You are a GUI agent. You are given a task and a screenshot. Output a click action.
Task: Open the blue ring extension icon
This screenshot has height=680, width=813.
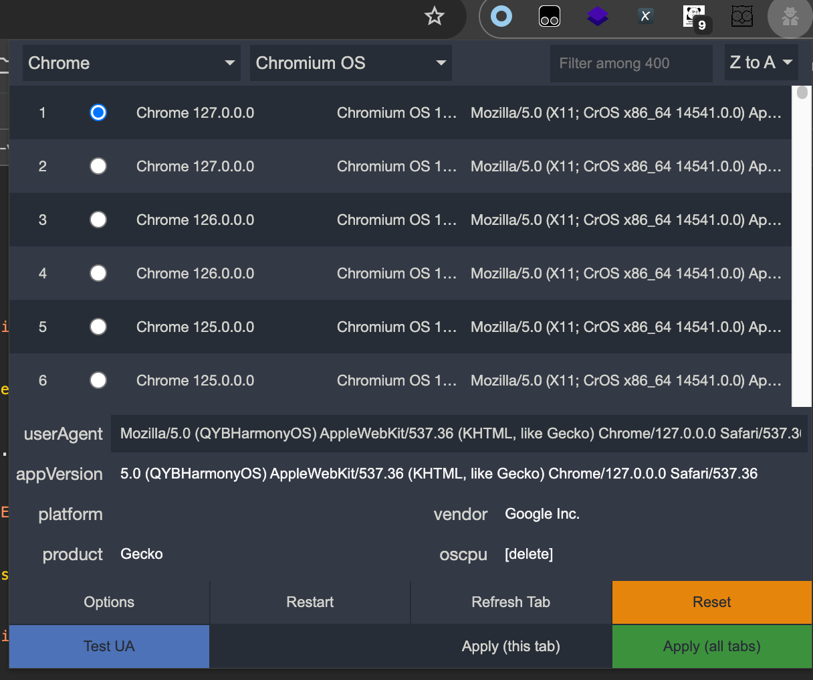pyautogui.click(x=501, y=16)
